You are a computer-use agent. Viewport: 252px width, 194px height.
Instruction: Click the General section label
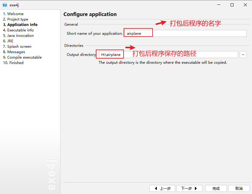tap(71, 24)
